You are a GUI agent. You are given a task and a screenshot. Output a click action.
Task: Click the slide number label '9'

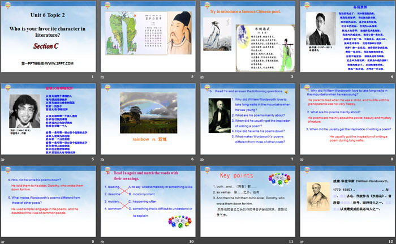93,242
